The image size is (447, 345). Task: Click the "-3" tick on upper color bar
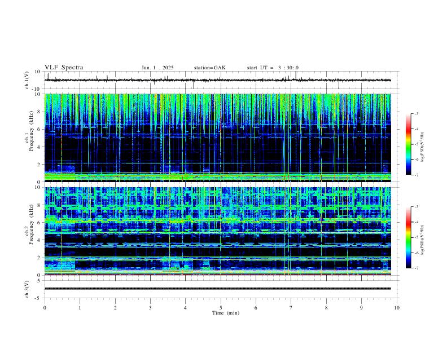pyautogui.click(x=417, y=113)
